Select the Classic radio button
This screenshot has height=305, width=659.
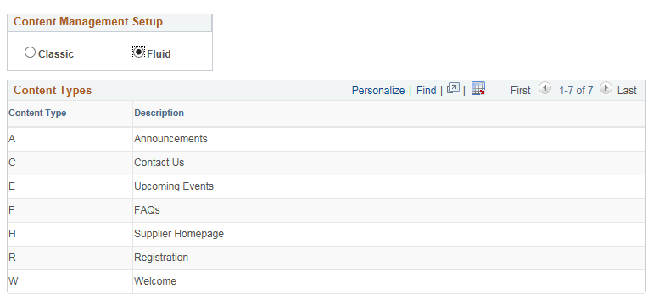click(30, 53)
